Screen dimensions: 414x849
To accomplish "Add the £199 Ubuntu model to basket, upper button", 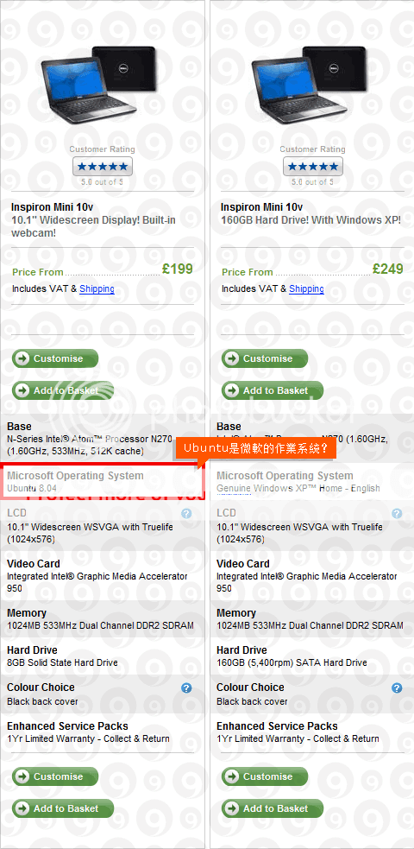I will tap(63, 390).
